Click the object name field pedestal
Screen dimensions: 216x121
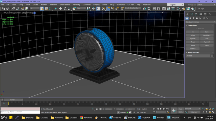(x=198, y=56)
